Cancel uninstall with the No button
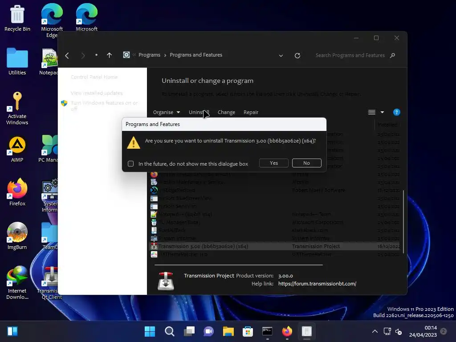The width and height of the screenshot is (456, 342). 306,163
